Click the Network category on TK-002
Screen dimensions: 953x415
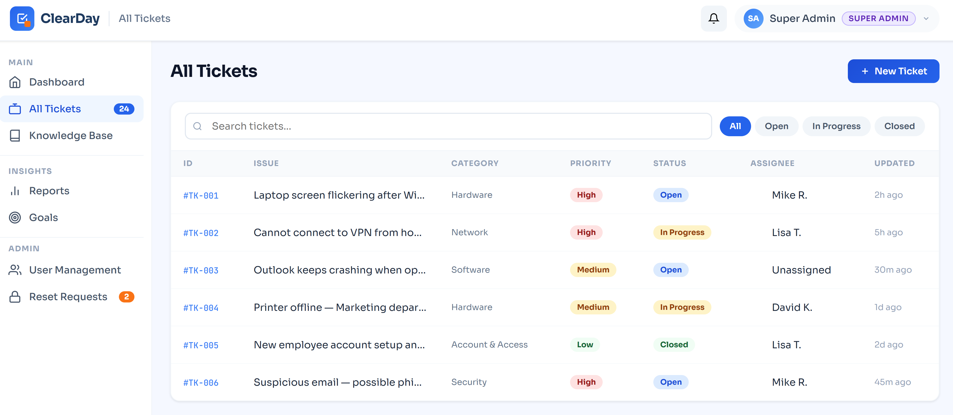[x=469, y=232]
